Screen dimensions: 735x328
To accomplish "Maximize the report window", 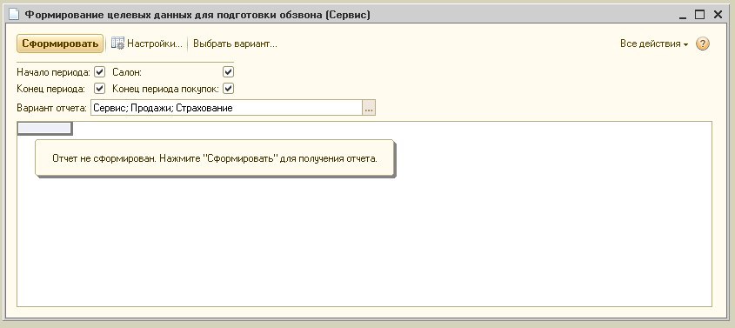I will tap(699, 15).
